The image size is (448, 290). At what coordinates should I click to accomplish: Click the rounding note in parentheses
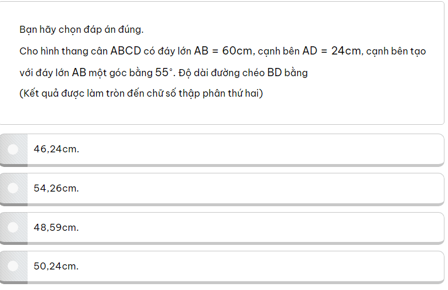pos(141,94)
